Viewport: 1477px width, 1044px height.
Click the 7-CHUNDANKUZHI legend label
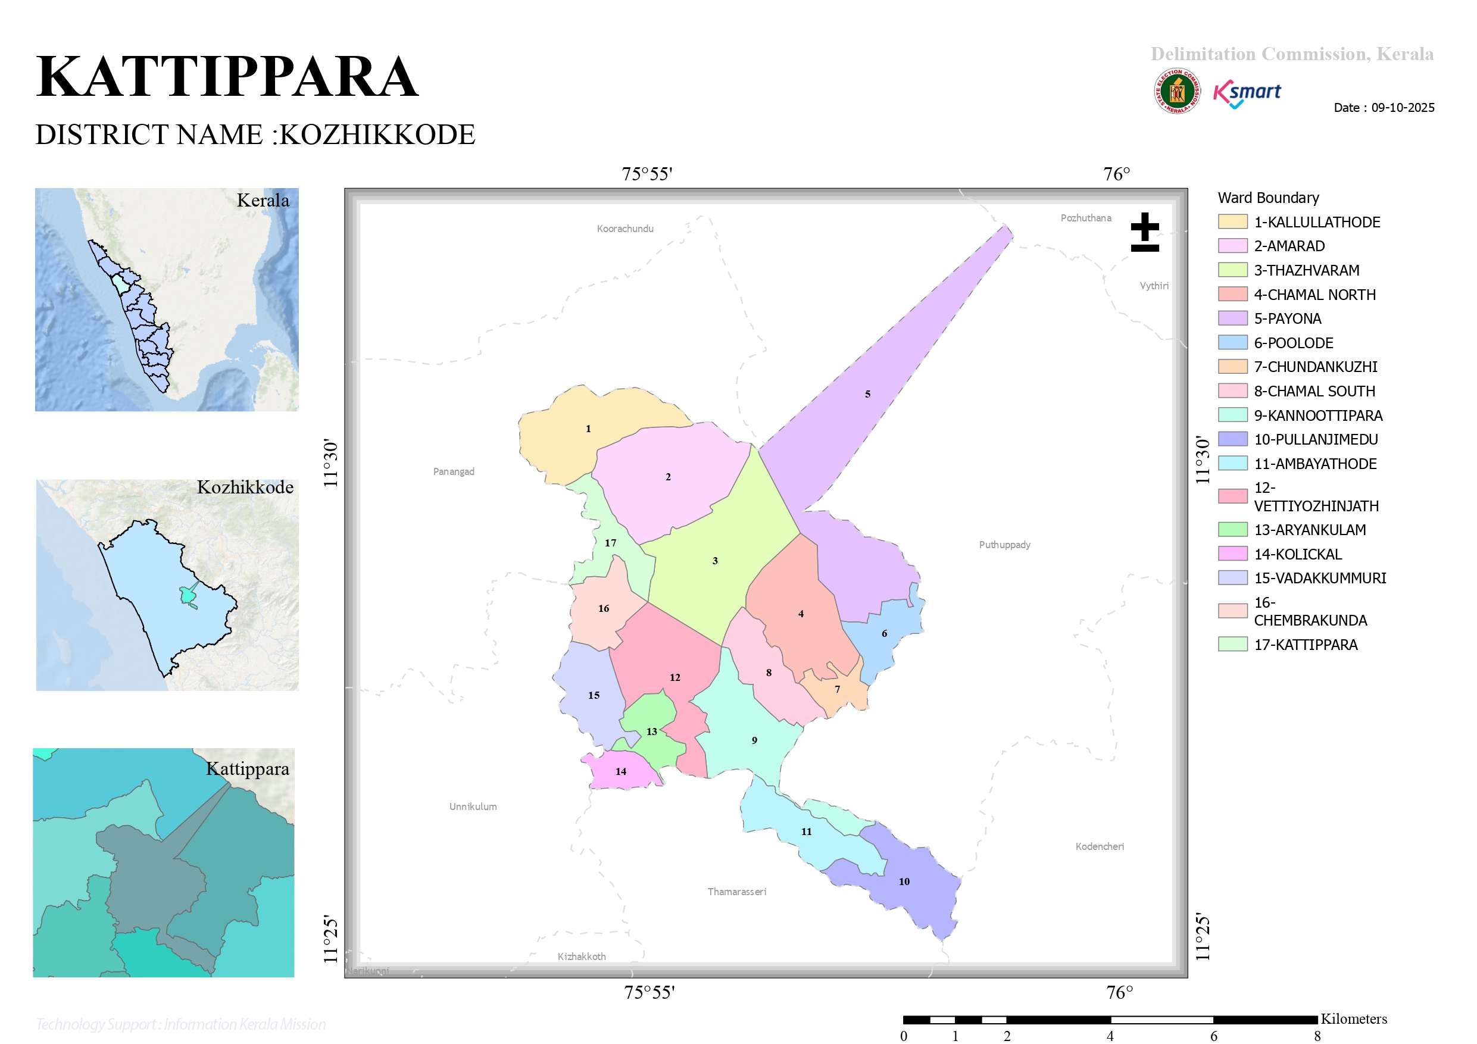point(1315,367)
